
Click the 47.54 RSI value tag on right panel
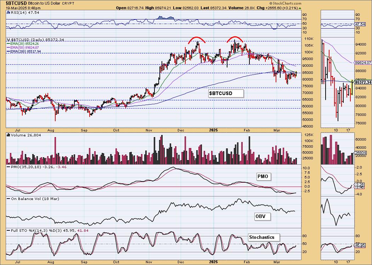[x=360, y=24]
